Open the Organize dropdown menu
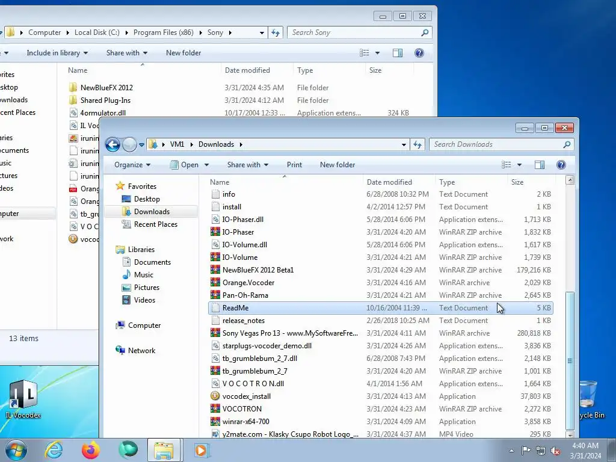Image resolution: width=616 pixels, height=462 pixels. tap(132, 165)
